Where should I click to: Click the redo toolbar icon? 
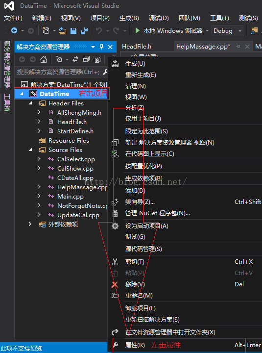click(x=116, y=30)
